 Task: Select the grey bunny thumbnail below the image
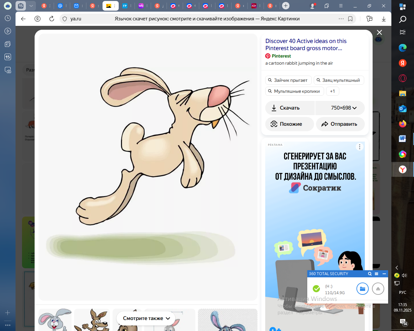[55, 320]
